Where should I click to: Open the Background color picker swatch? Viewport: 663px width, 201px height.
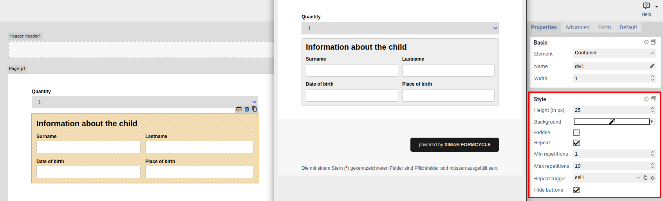pyautogui.click(x=612, y=122)
